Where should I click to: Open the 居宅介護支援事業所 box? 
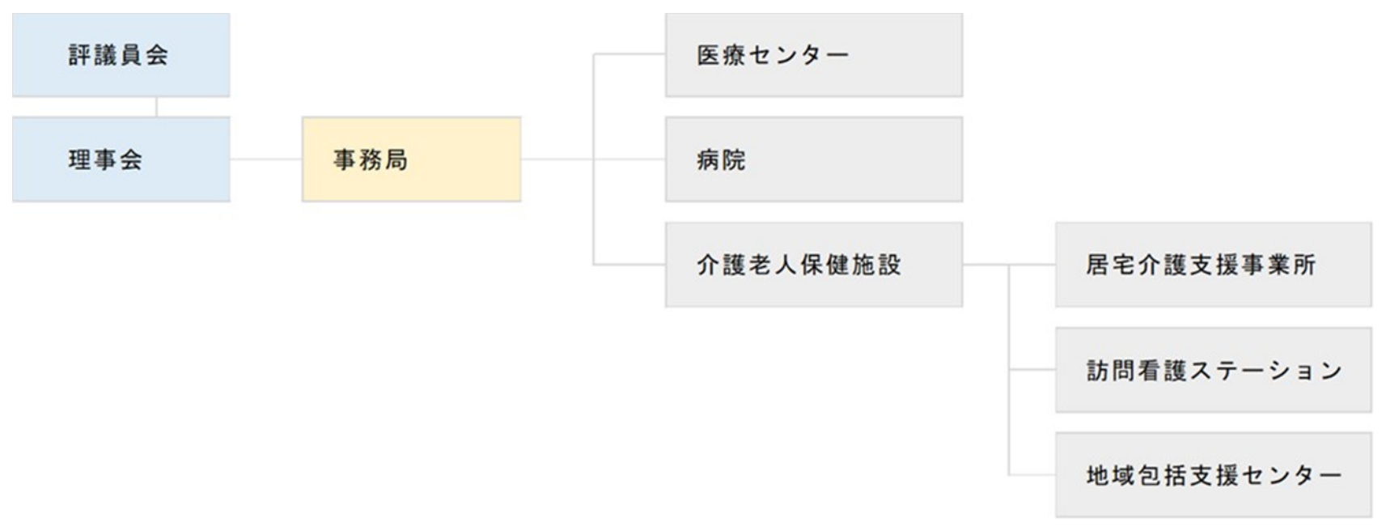coord(1213,265)
